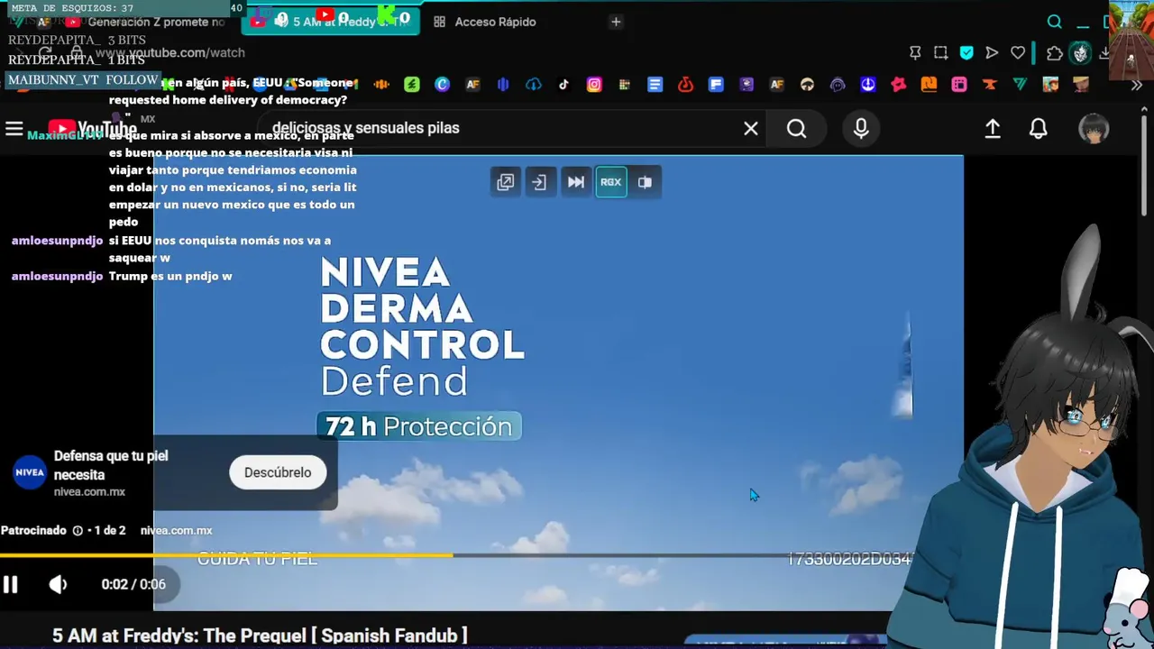Image resolution: width=1154 pixels, height=649 pixels.
Task: Toggle the blue shield ad blocker icon
Action: pos(966,53)
